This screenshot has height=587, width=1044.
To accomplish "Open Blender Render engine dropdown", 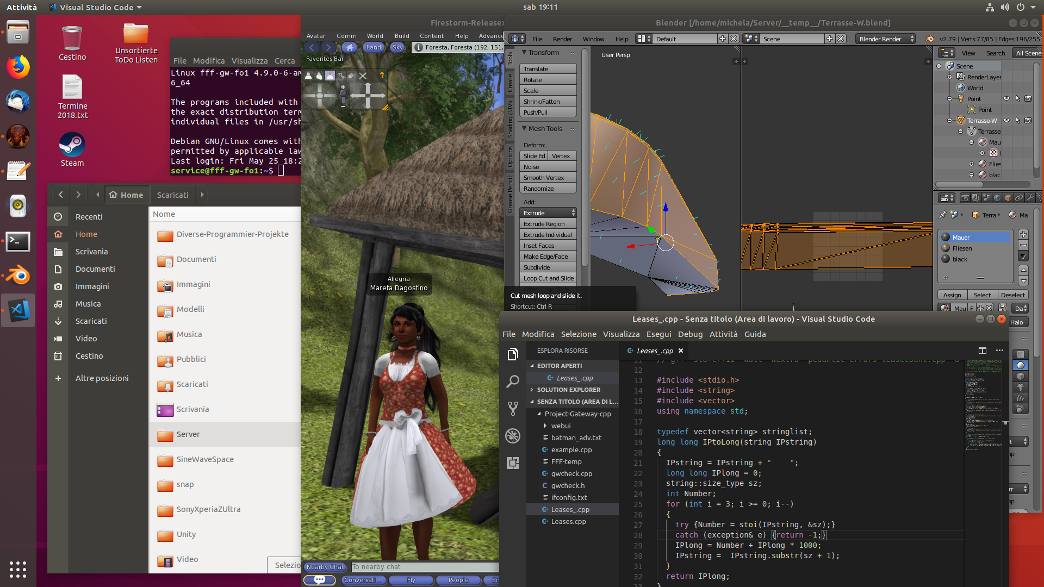I will click(886, 39).
